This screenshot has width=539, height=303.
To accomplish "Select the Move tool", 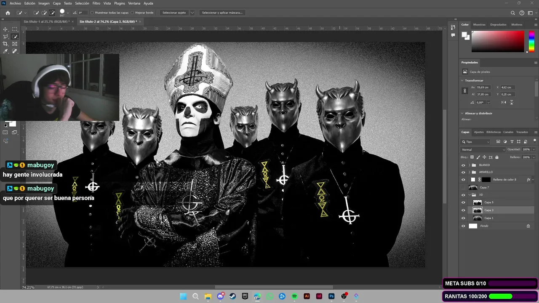I will pyautogui.click(x=5, y=29).
